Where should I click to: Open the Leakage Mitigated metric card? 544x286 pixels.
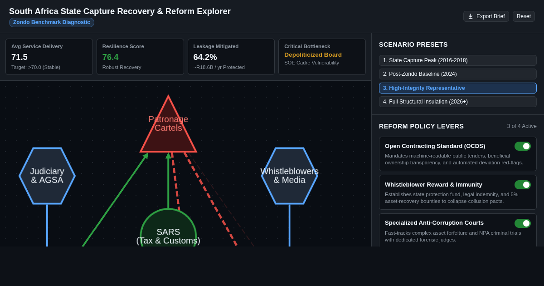pos(231,57)
